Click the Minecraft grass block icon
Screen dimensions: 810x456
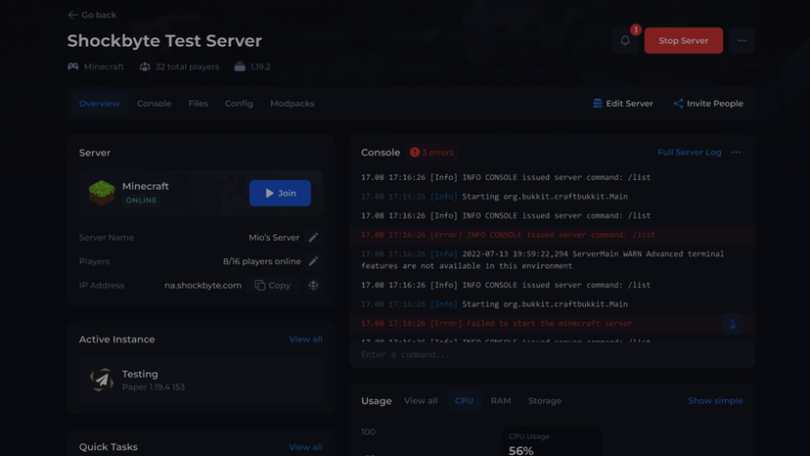(102, 193)
